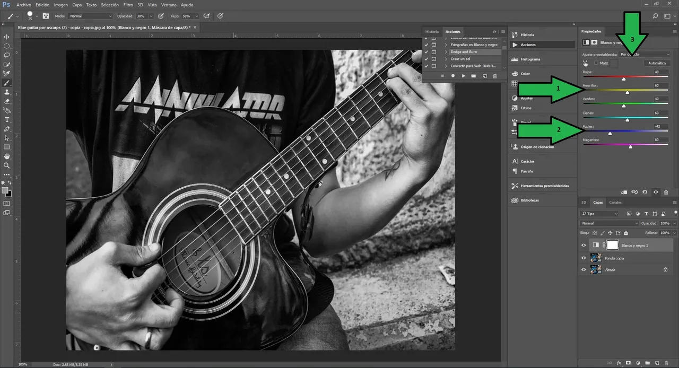This screenshot has width=679, height=368.
Task: Open the Flujo 58% dropdown arrow
Action: point(197,16)
